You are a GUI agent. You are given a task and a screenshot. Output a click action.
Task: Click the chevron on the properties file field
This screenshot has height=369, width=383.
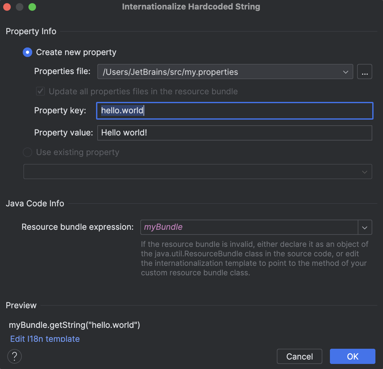point(345,72)
